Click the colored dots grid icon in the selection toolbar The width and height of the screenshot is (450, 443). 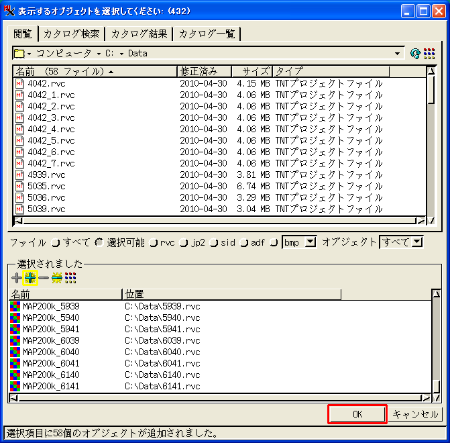coord(70,278)
